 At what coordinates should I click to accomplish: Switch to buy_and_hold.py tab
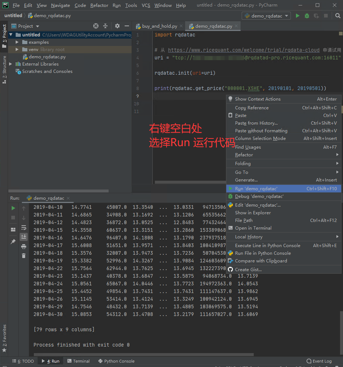coord(159,26)
